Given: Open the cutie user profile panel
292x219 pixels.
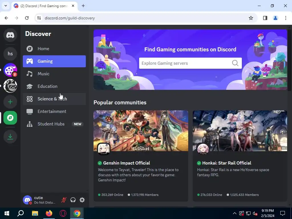Looking at the screenshot, I should point(40,200).
